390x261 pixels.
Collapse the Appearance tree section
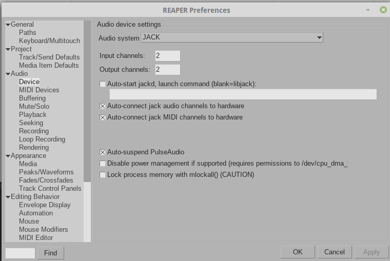pos(8,156)
